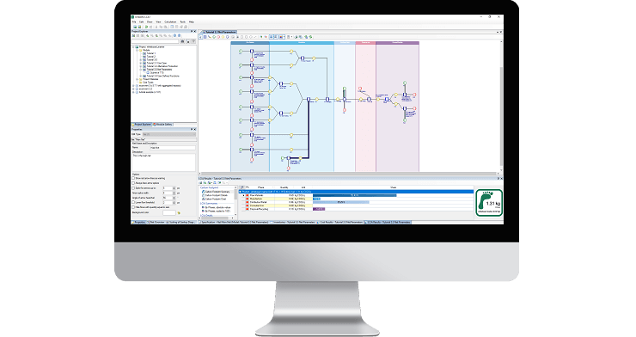Switch to the Project Explorer tab
Viewport: 636px width, 337px height.
point(142,125)
